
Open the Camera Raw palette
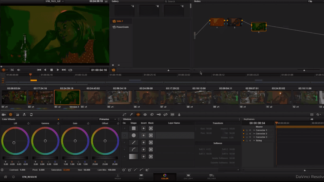4,114
